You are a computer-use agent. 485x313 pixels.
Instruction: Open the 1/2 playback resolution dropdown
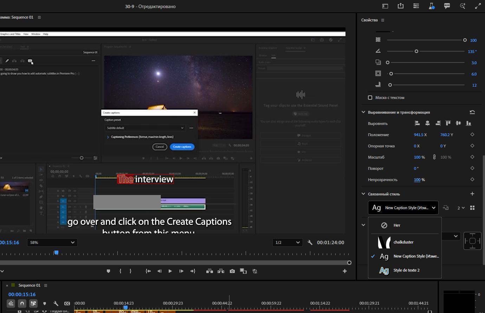(287, 242)
